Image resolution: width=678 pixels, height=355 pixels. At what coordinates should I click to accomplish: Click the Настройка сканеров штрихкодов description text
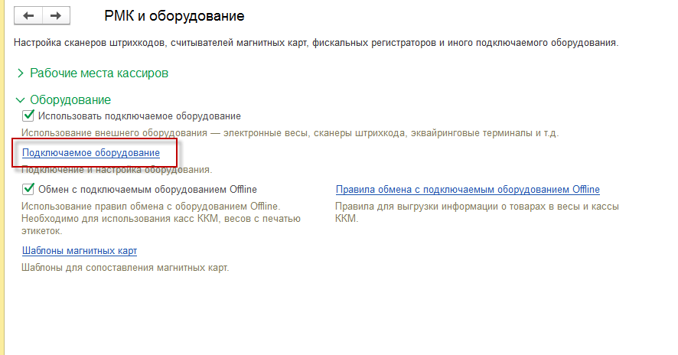316,43
